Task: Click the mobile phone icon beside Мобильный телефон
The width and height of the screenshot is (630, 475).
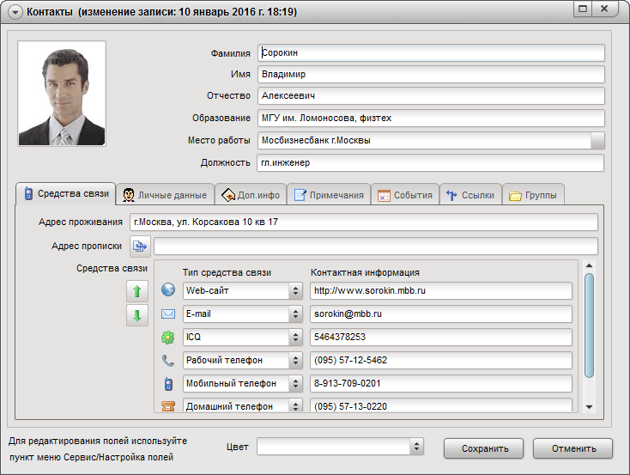Action: (168, 383)
